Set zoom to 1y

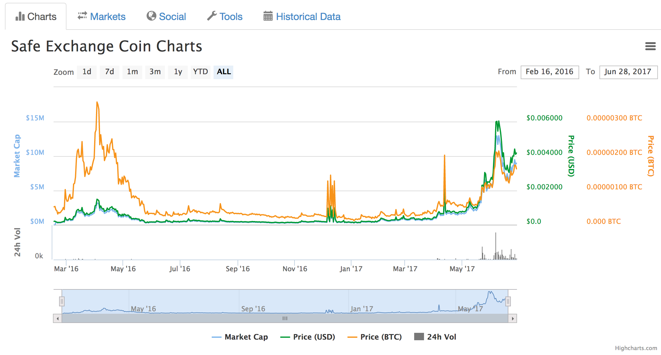point(178,72)
